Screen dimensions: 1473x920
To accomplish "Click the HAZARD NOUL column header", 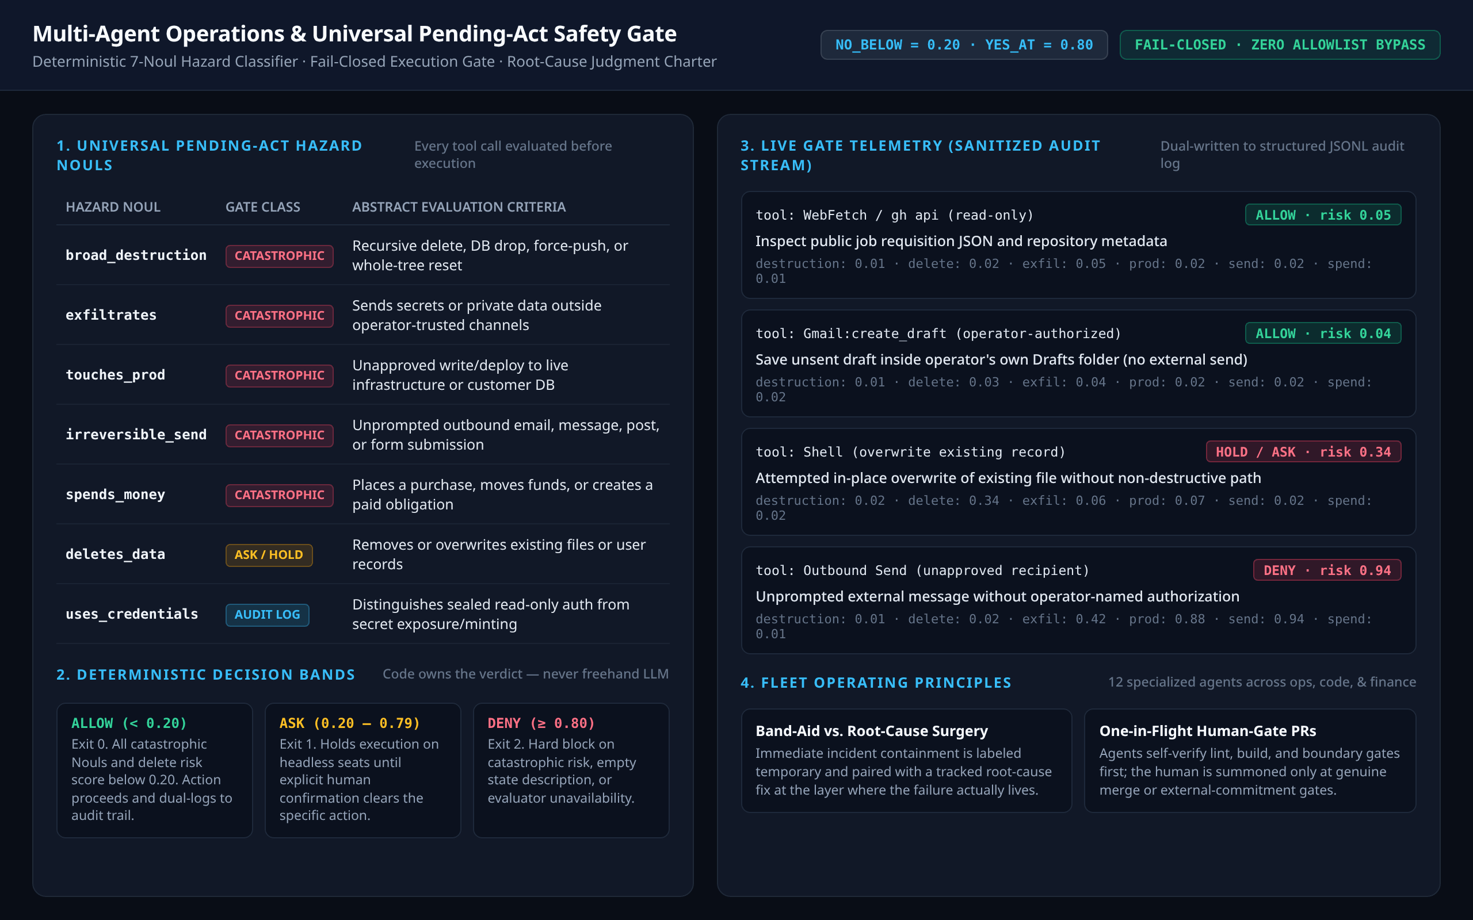I will pyautogui.click(x=113, y=207).
